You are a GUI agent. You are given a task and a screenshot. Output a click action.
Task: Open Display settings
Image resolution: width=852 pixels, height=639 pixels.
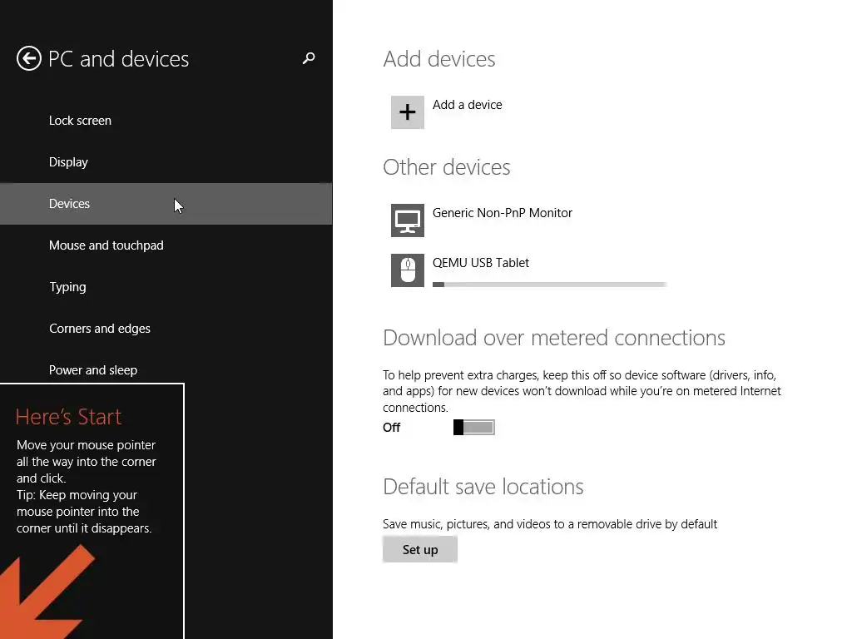(x=68, y=162)
